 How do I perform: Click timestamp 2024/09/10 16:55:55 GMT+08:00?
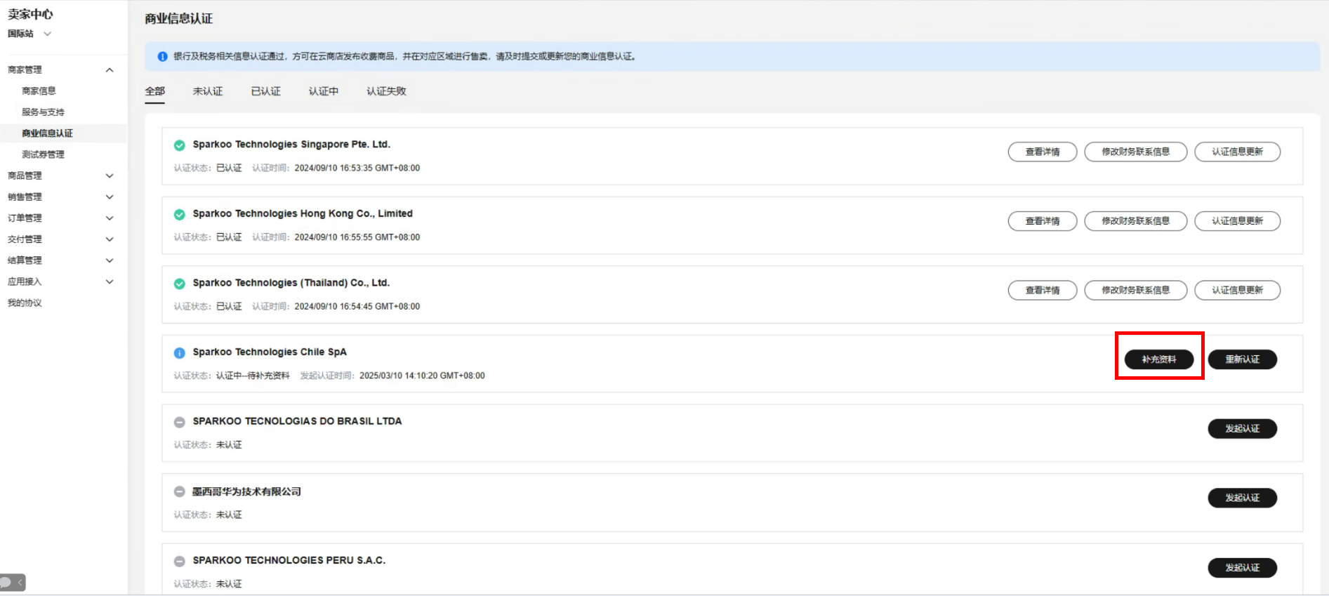pos(357,237)
